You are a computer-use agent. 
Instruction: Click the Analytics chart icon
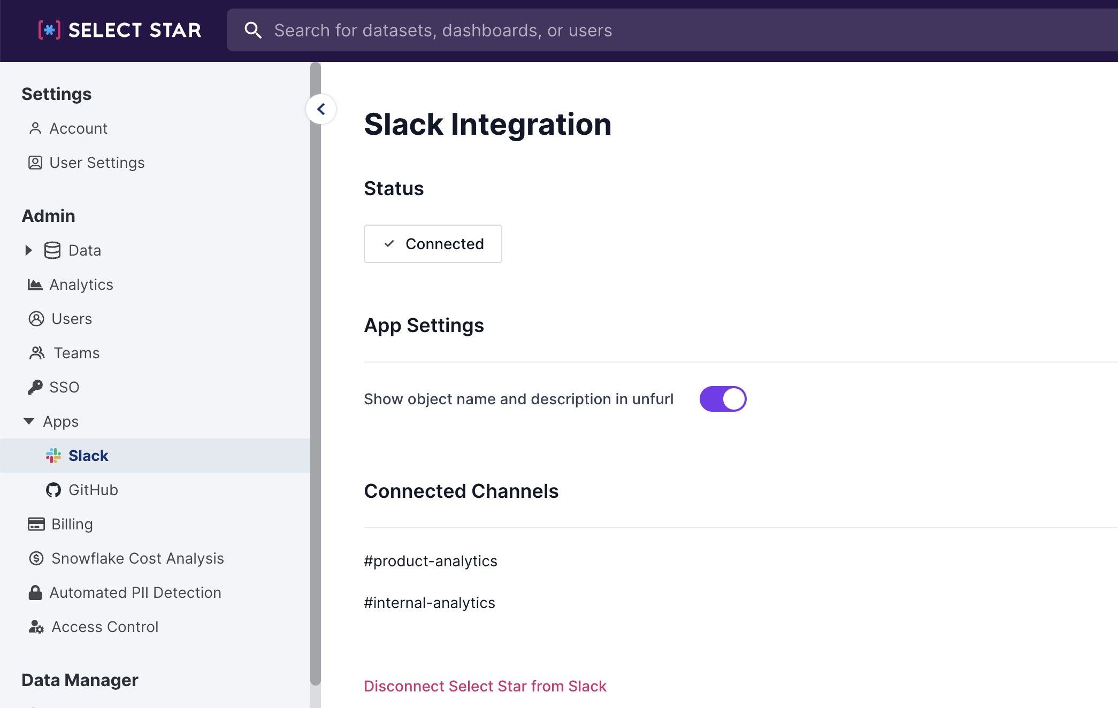35,284
